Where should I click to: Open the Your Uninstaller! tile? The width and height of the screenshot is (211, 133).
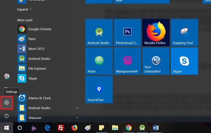coord(156,61)
